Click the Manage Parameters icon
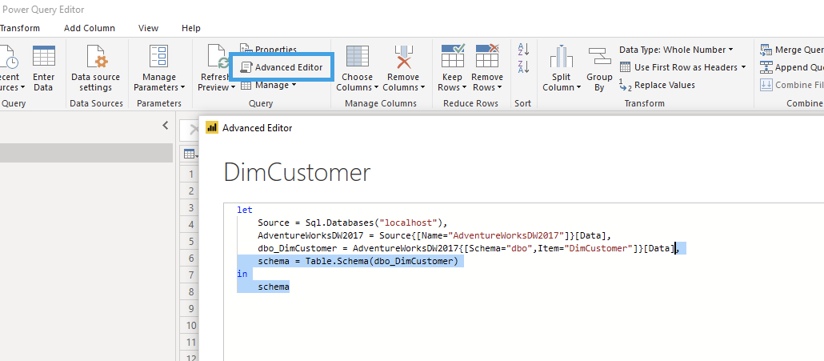The height and width of the screenshot is (361, 824). tap(158, 56)
